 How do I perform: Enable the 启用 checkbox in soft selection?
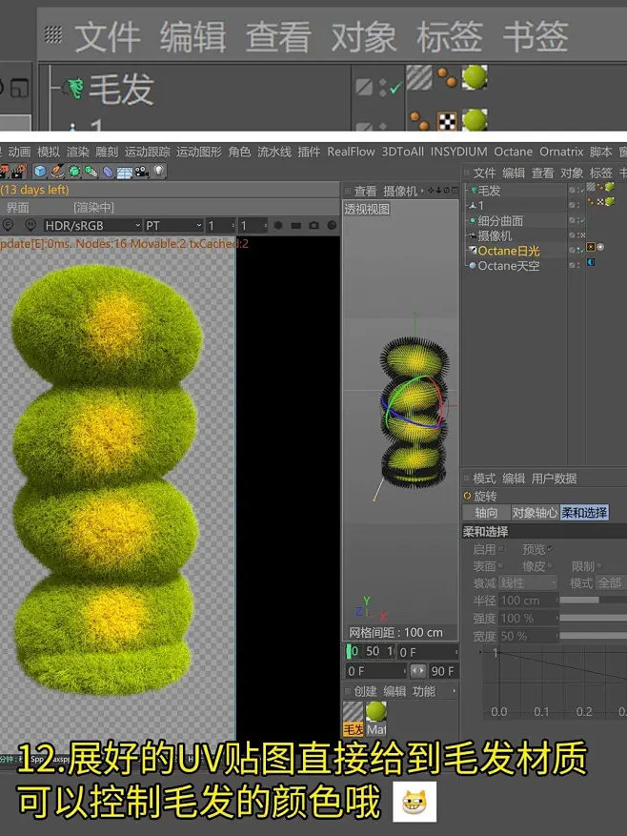point(502,550)
